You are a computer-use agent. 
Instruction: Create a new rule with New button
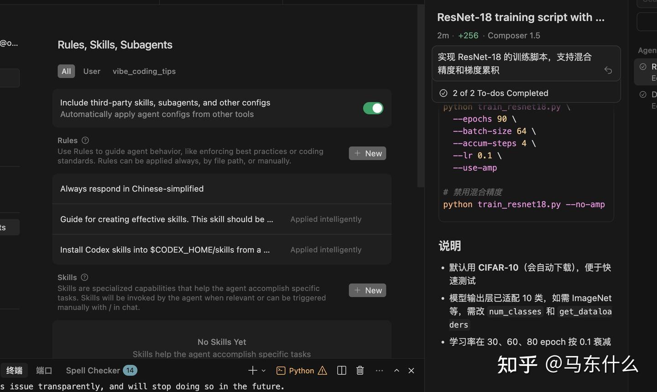pos(367,153)
